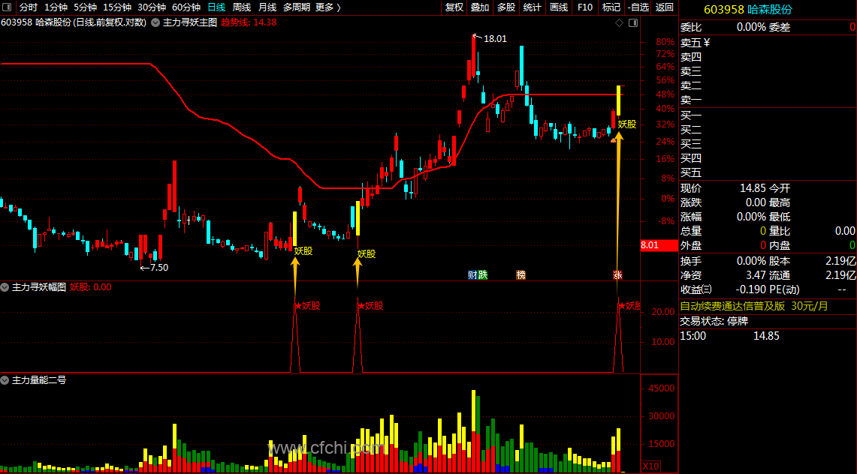Viewport: 857px width, 474px height.
Task: Switch to 60分钟 chart period
Action: click(186, 7)
